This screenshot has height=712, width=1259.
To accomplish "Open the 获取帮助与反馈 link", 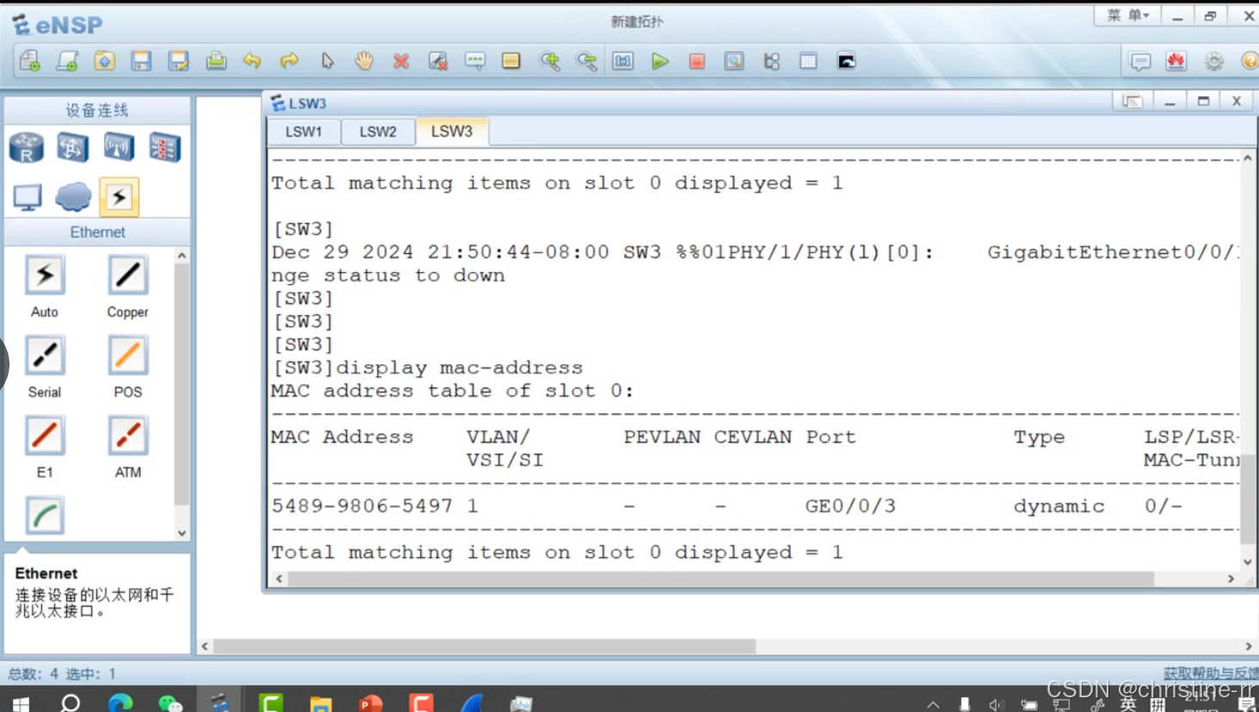I will click(1211, 673).
